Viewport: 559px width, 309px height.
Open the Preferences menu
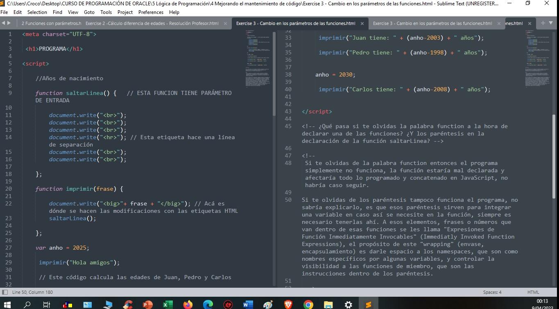151,12
